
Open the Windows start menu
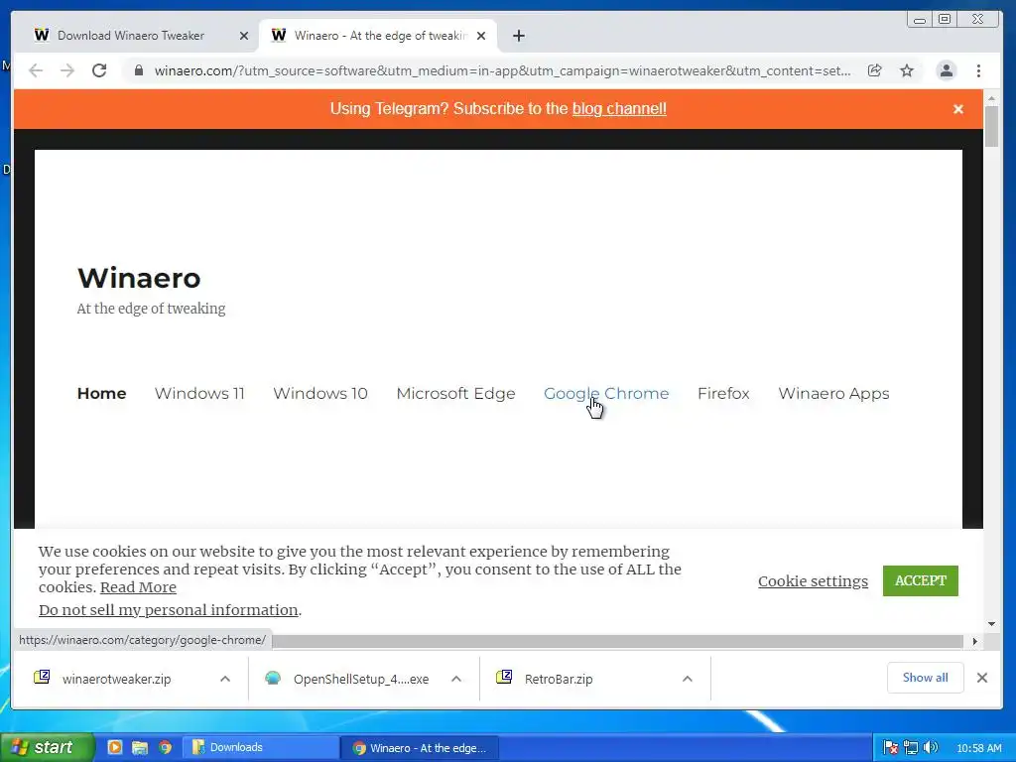47,747
